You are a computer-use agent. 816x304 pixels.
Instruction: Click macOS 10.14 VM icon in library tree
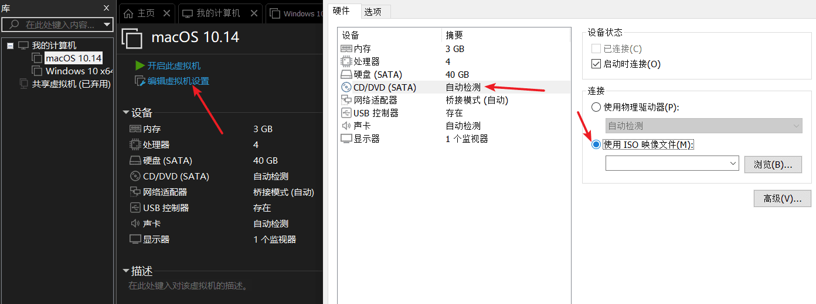click(36, 58)
